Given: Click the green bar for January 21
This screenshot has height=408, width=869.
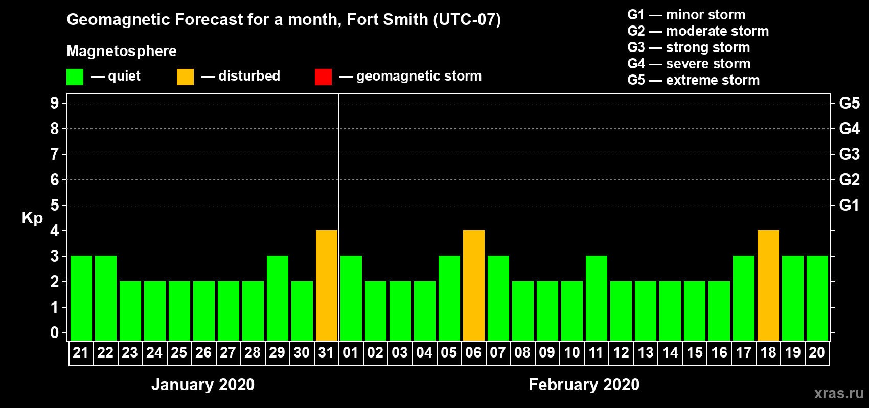Looking at the screenshot, I should pyautogui.click(x=81, y=298).
